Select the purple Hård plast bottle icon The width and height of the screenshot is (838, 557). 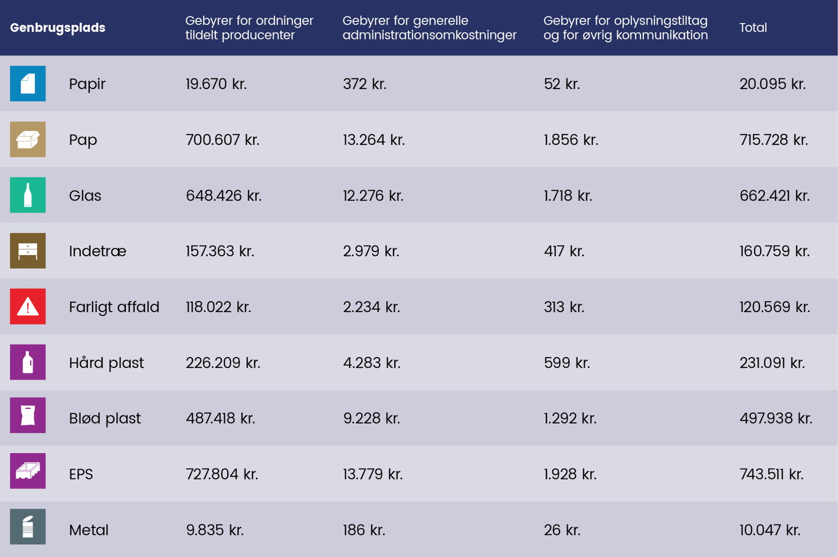(x=28, y=362)
